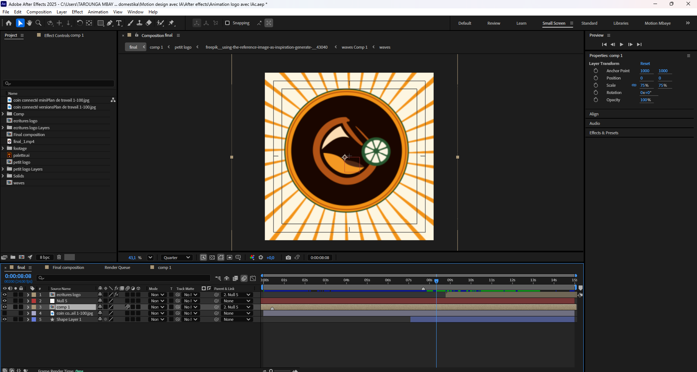Enable the Snapping checkbox

(227, 23)
